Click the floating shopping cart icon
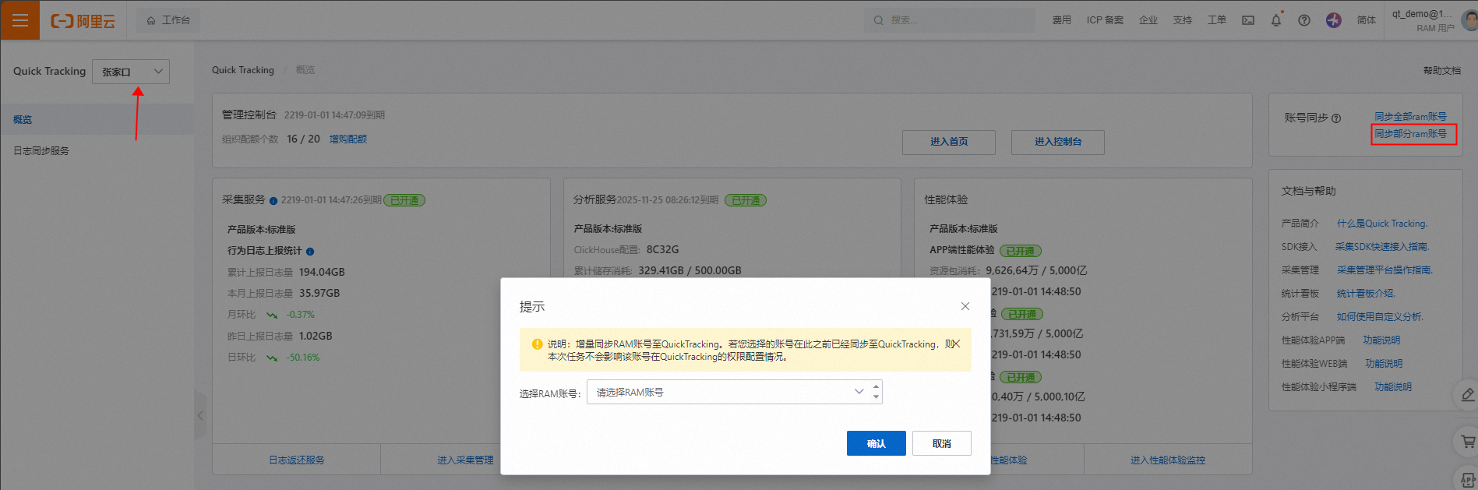 1468,442
